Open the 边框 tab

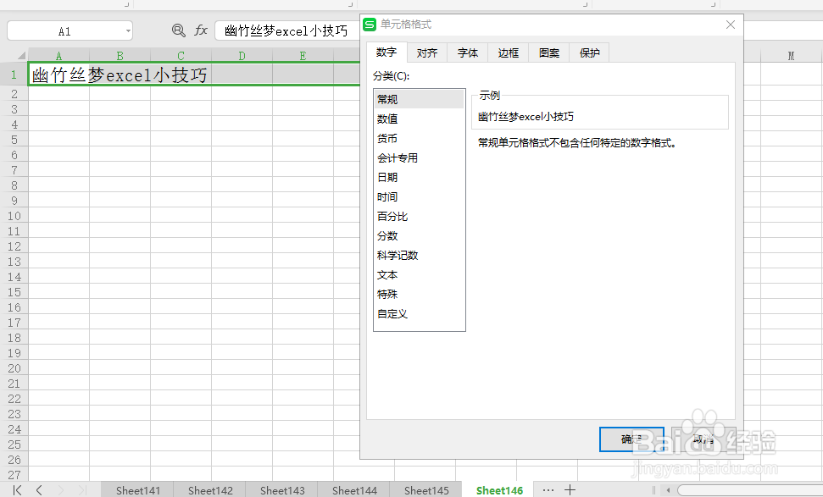tap(507, 52)
